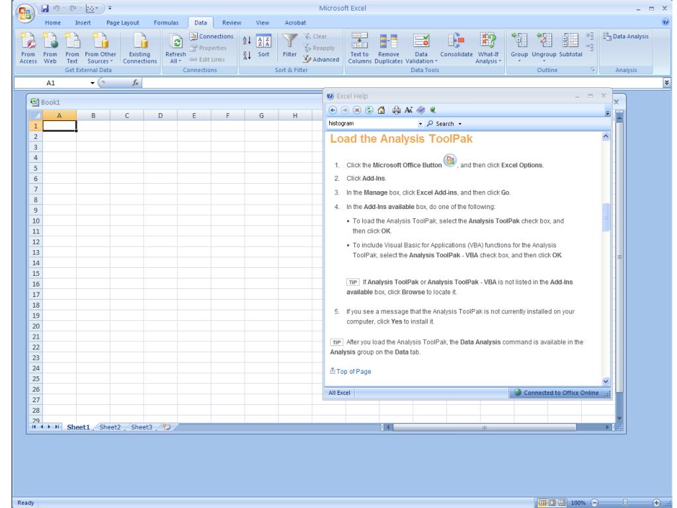
Task: Switch to Page Layout view in status bar
Action: coord(552,503)
